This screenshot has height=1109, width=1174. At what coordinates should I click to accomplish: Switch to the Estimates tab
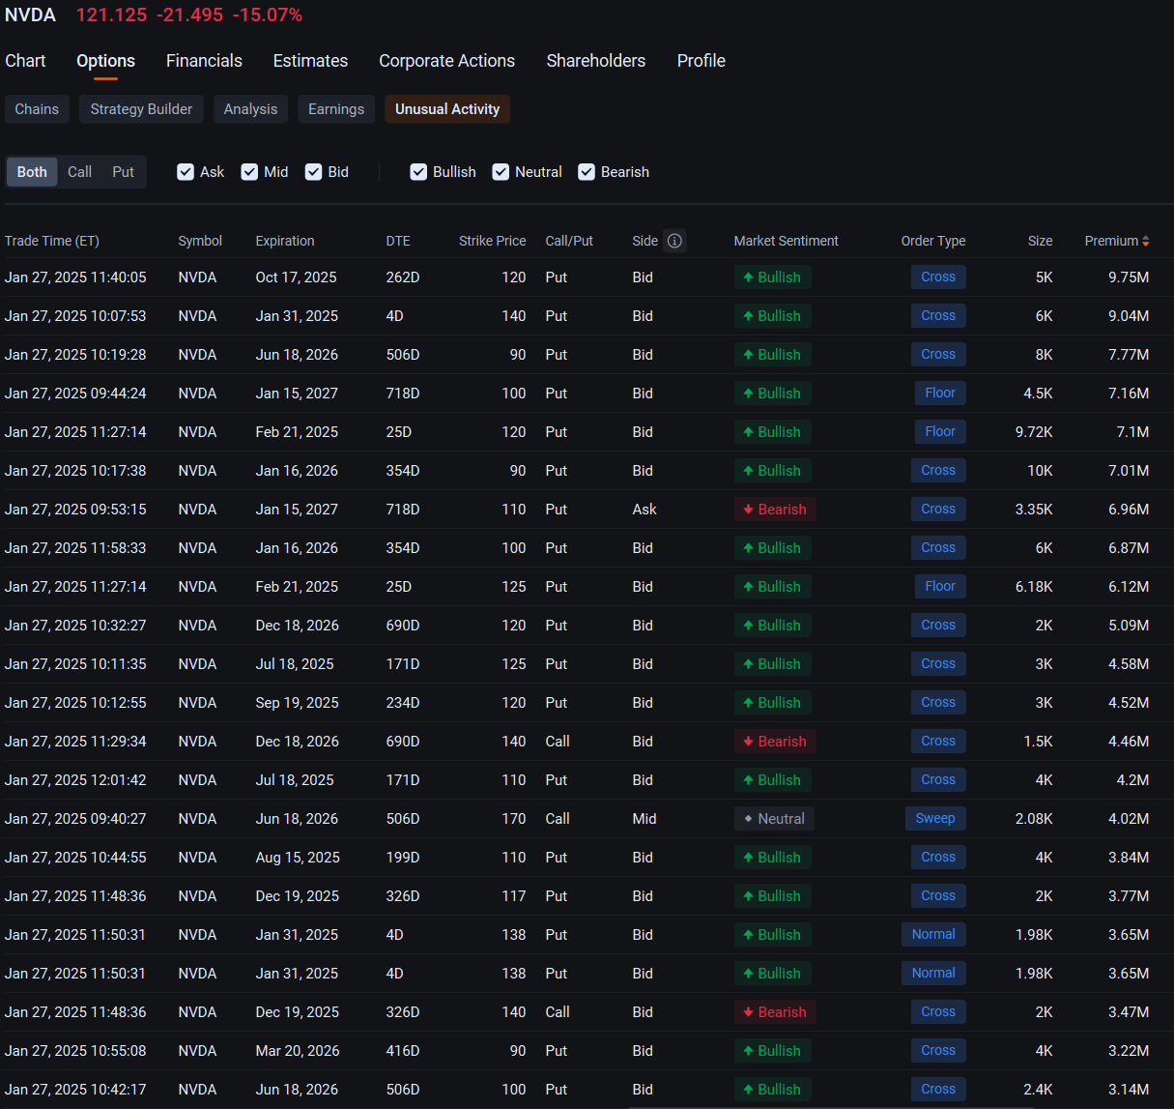pyautogui.click(x=310, y=61)
